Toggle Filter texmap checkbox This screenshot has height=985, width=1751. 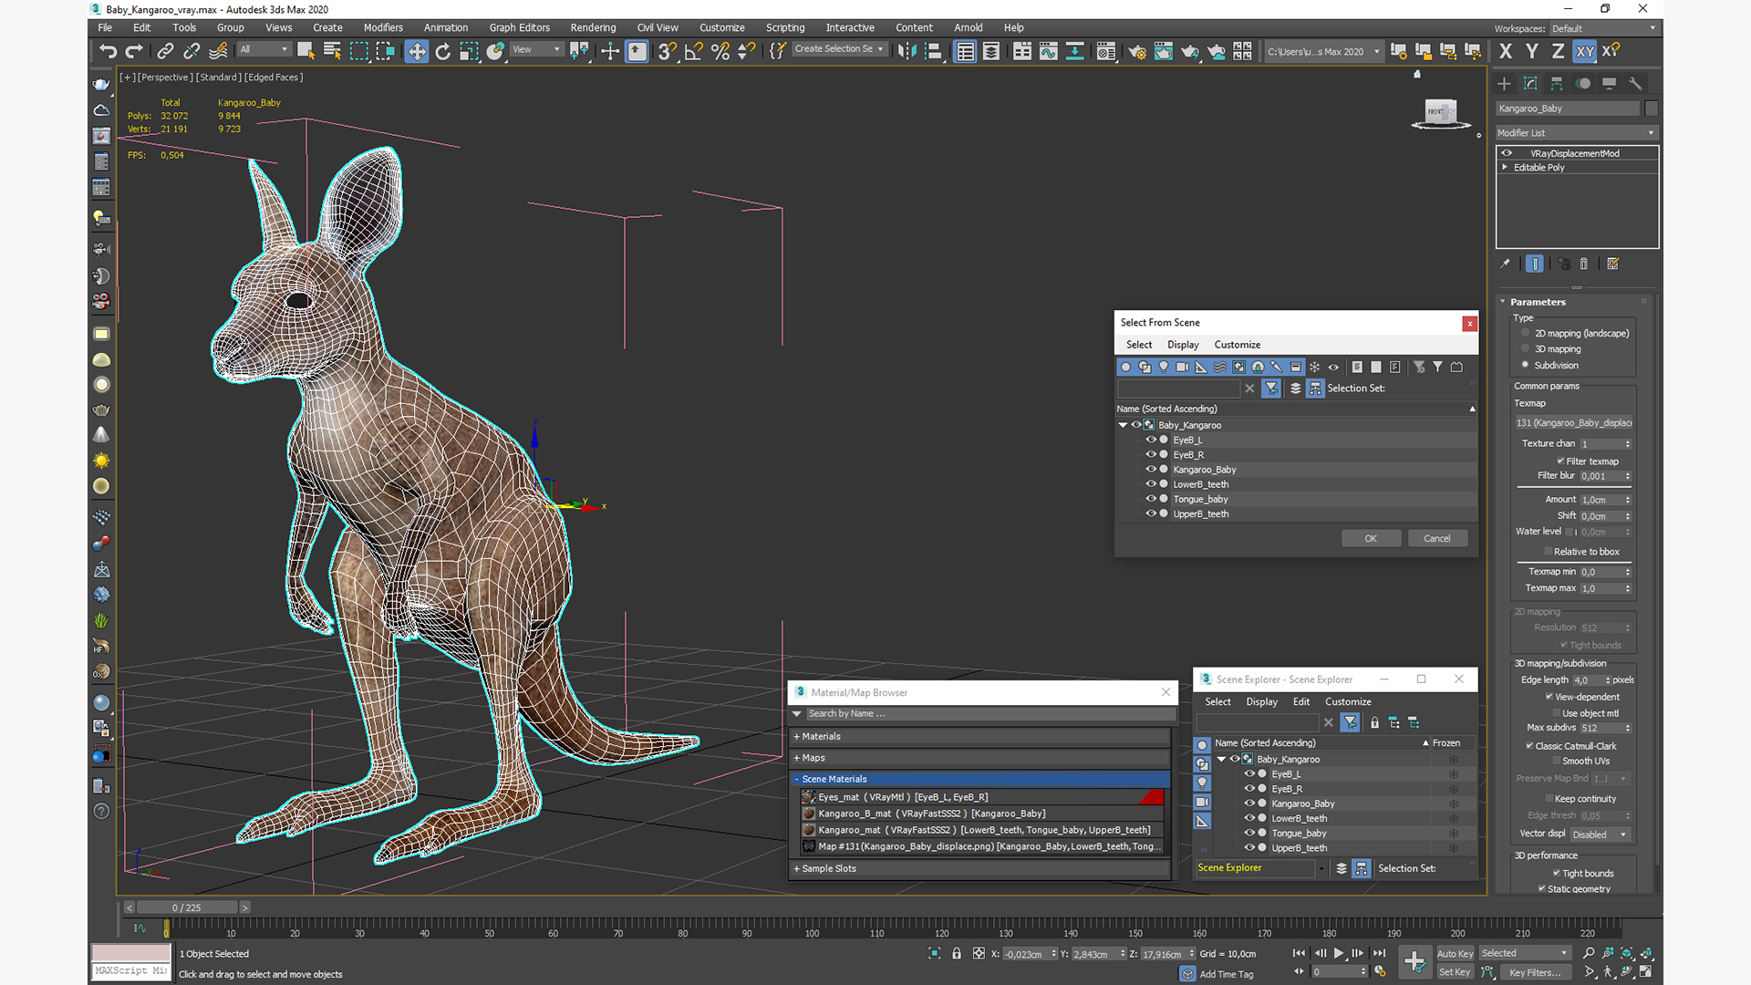tap(1560, 461)
